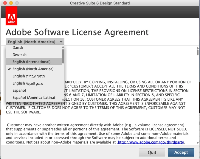The width and height of the screenshot is (200, 159).
Task: Click the Creative Suite 6 Design Standard title
Action: click(100, 3)
